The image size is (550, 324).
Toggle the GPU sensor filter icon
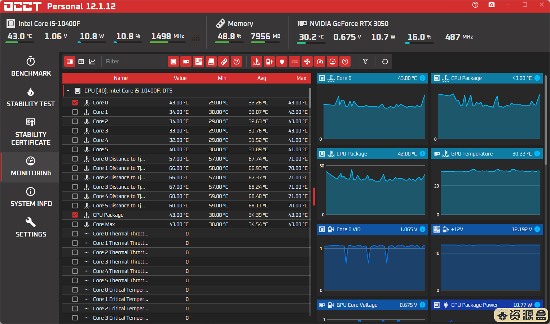(186, 62)
